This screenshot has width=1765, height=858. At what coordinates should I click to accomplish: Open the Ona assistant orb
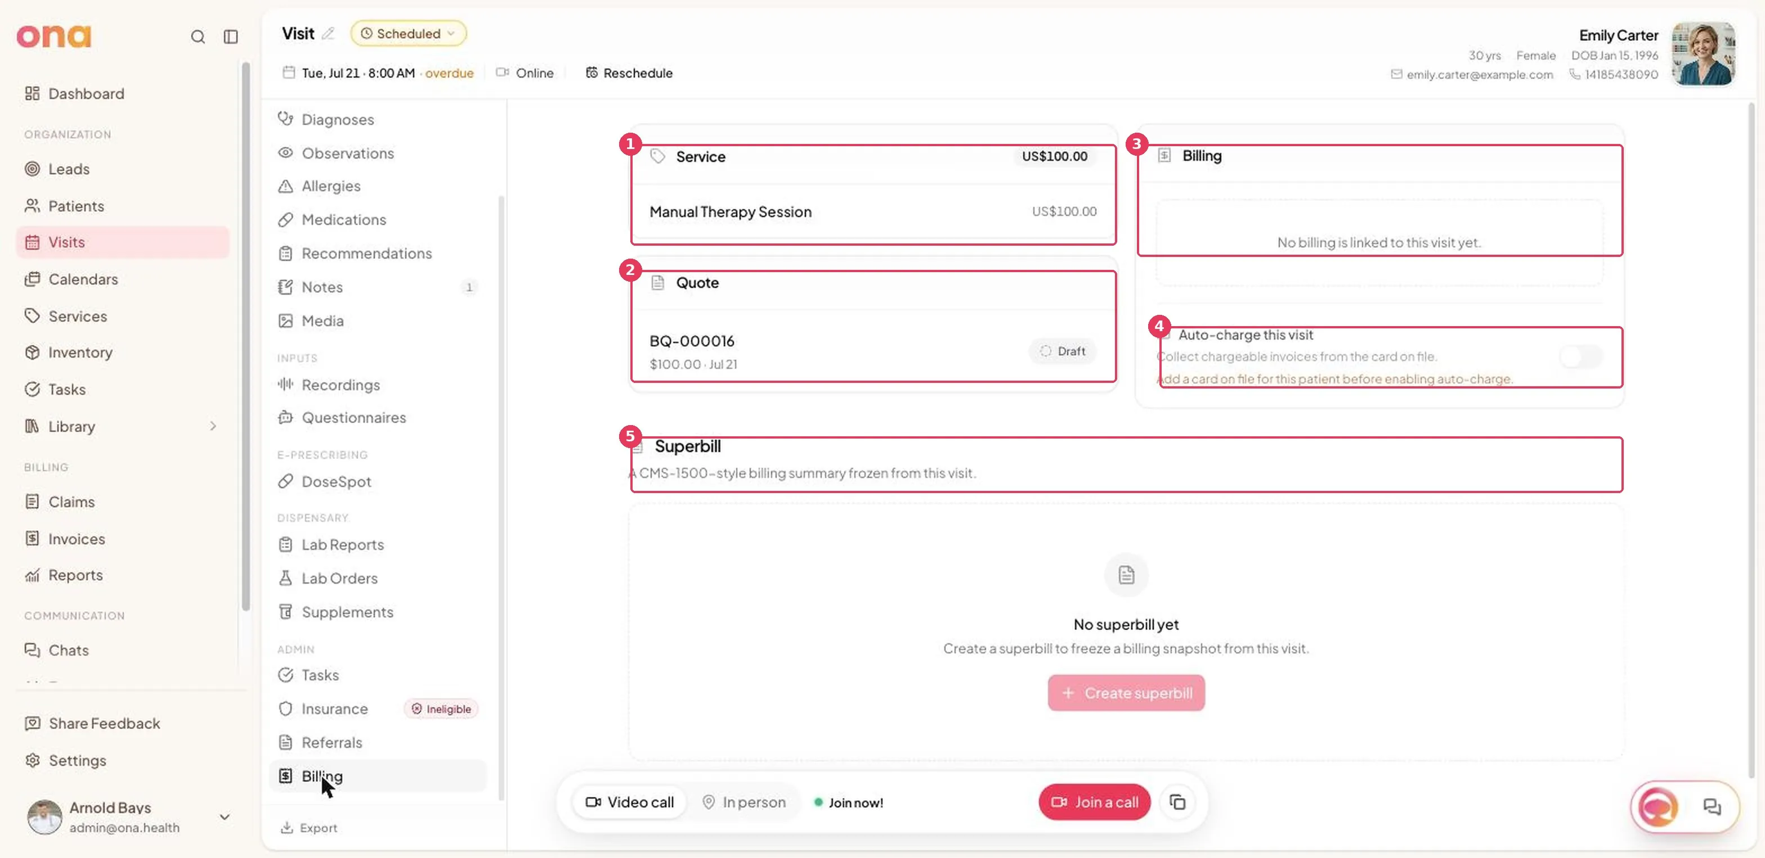[1658, 807]
